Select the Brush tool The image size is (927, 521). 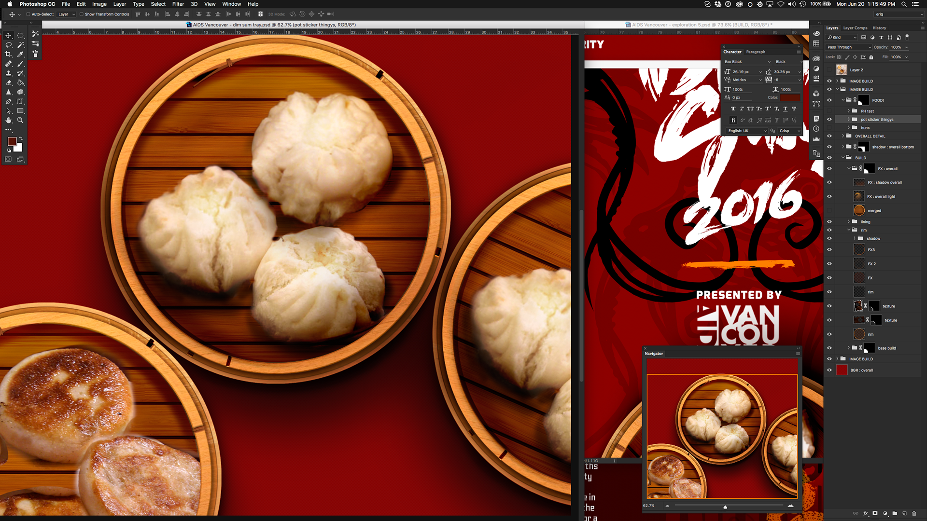click(x=20, y=64)
